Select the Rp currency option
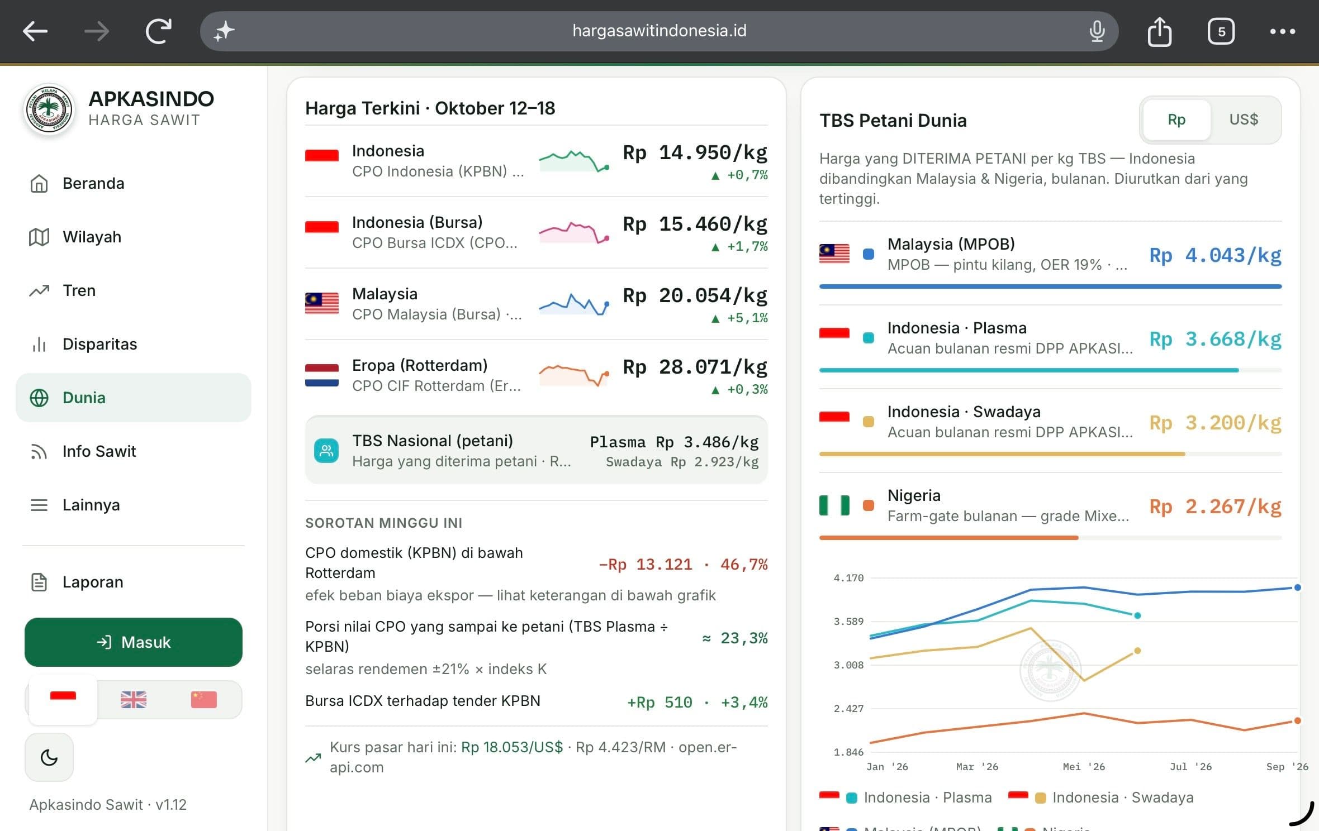This screenshot has width=1319, height=831. pyautogui.click(x=1176, y=120)
